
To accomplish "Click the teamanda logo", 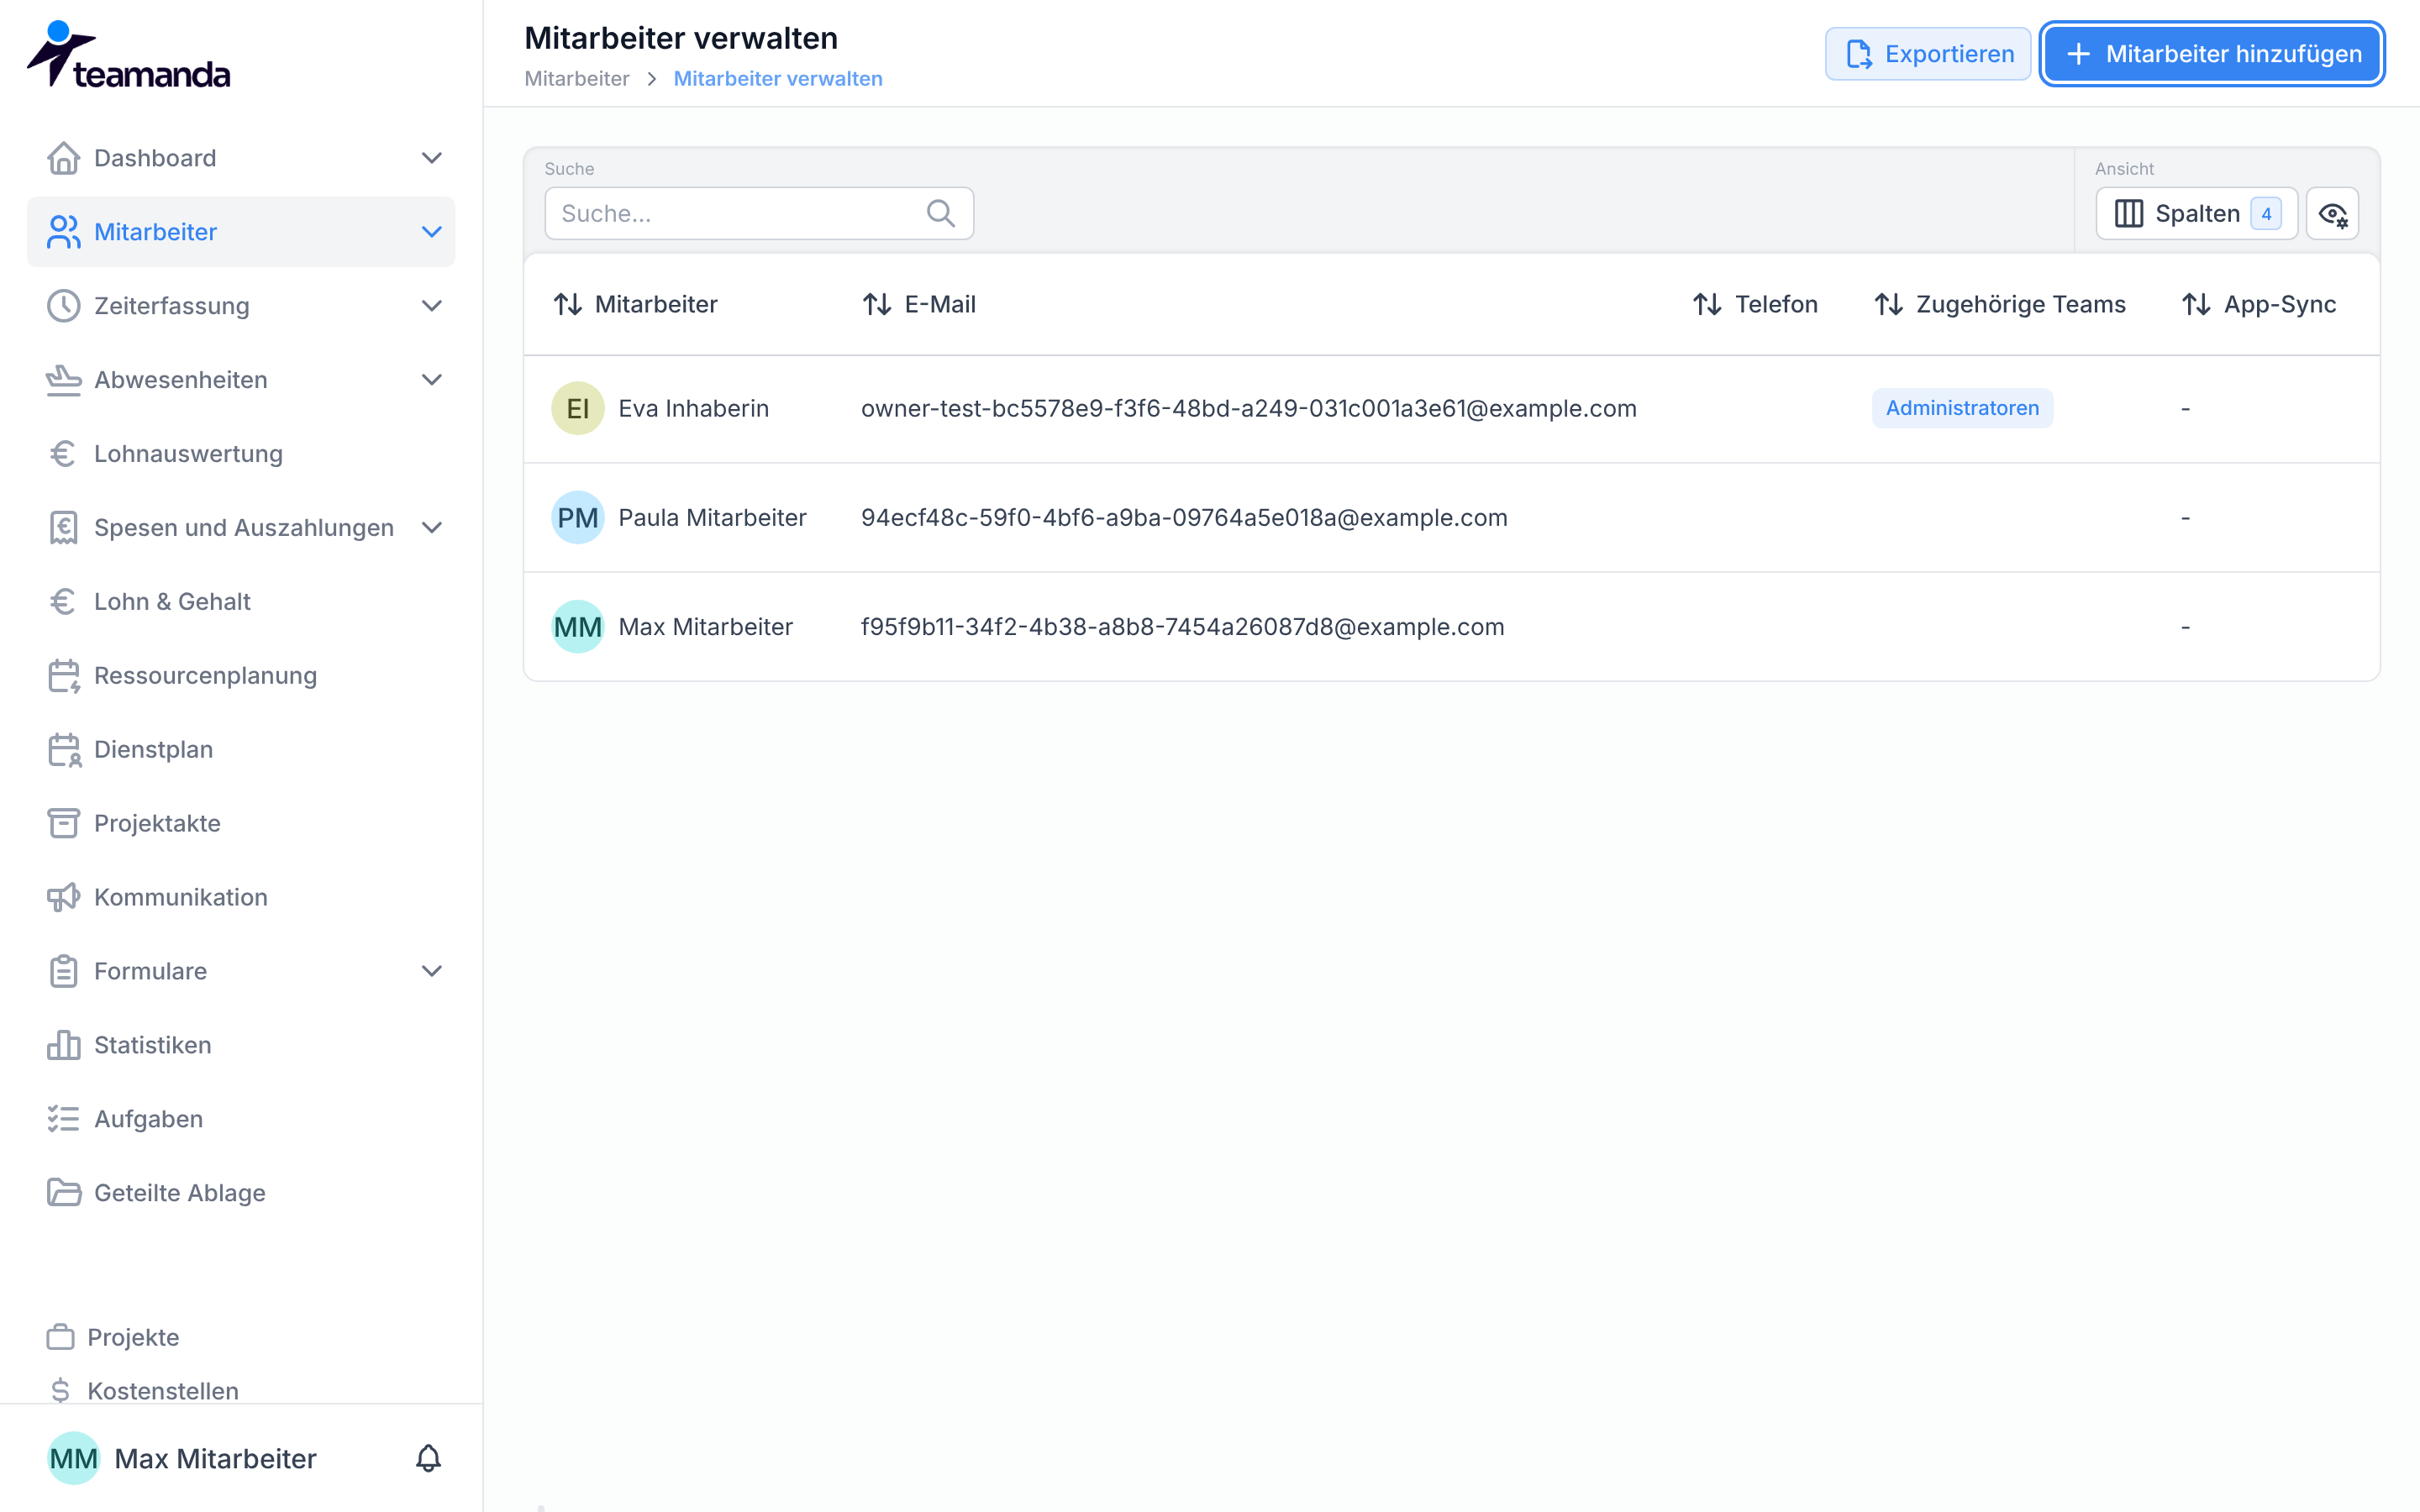I will [x=128, y=55].
